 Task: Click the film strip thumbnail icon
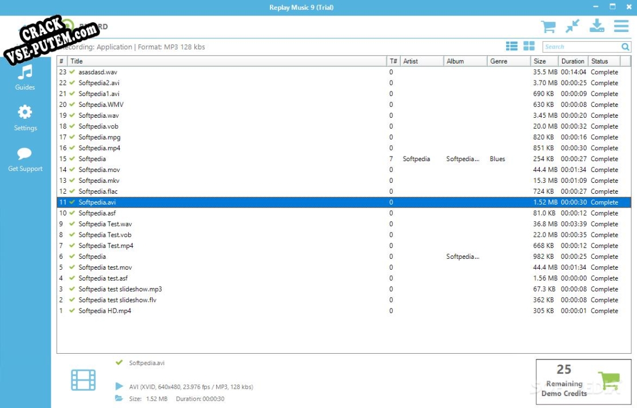(x=83, y=380)
